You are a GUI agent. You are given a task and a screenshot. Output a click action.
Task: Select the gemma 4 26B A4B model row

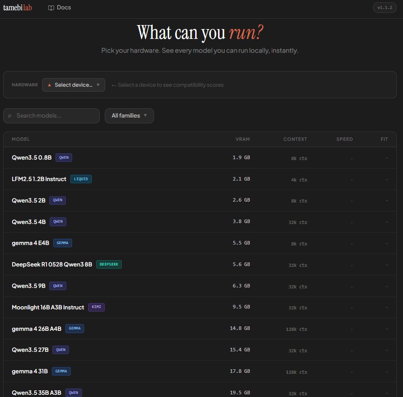[200, 329]
